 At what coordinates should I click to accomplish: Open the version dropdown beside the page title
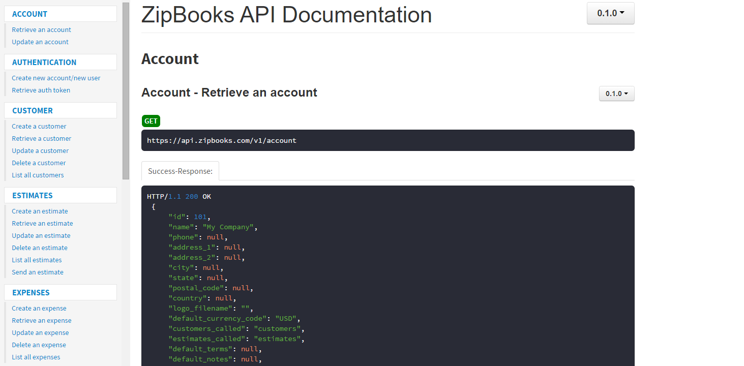(610, 13)
